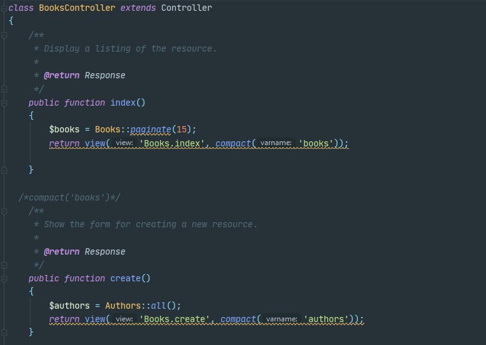
Task: Click the method name 'create'
Action: pos(125,278)
